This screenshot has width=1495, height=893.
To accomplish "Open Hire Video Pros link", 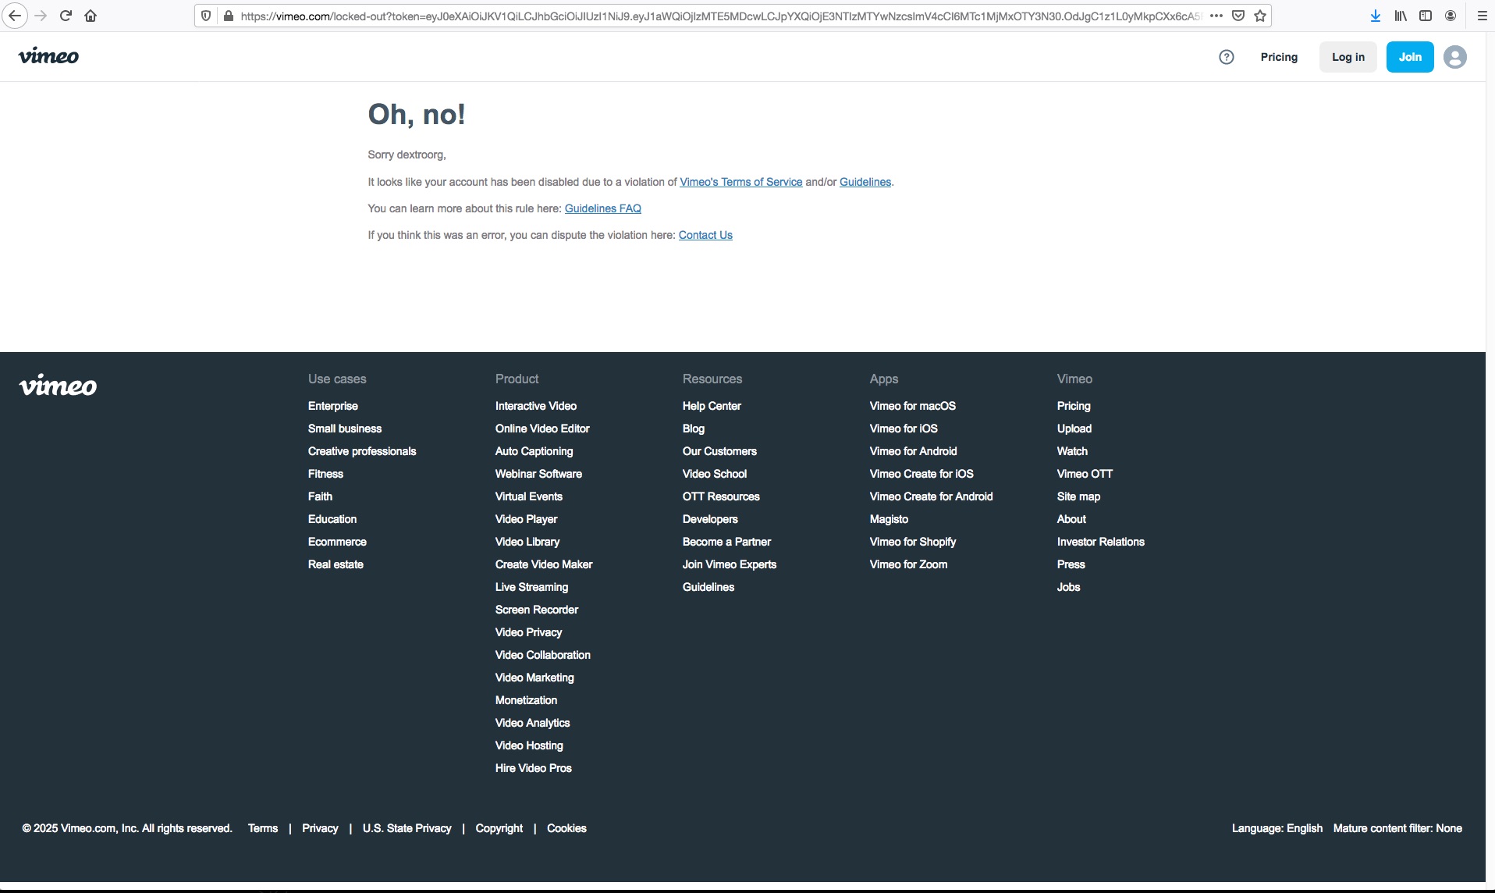I will [x=534, y=768].
